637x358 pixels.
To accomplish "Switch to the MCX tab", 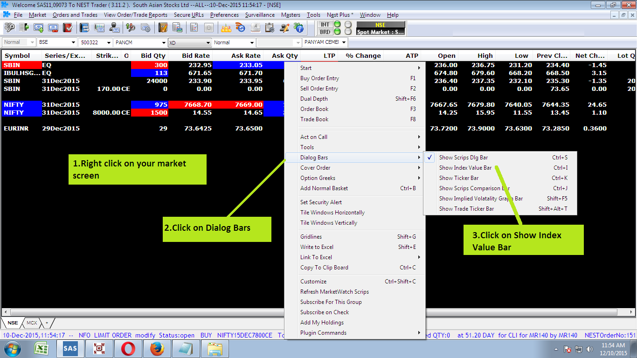I will [32, 323].
